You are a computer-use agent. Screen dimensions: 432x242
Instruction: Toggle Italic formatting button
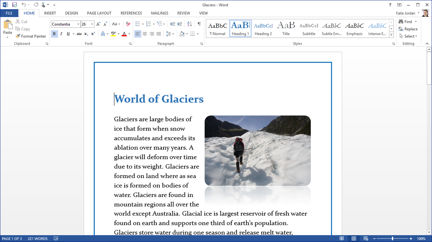pos(61,34)
